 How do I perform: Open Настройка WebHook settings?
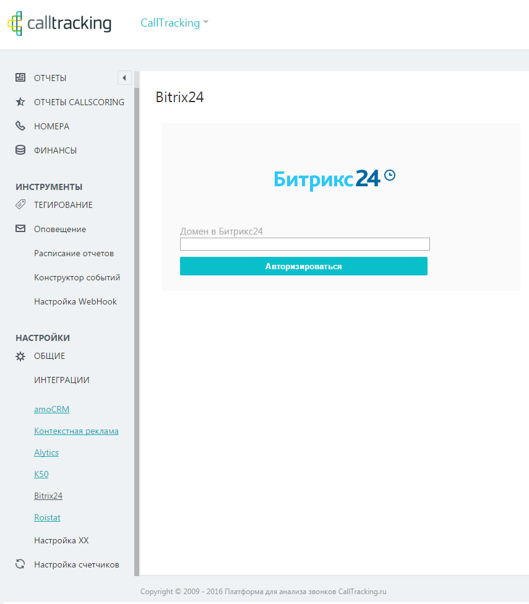pyautogui.click(x=76, y=301)
